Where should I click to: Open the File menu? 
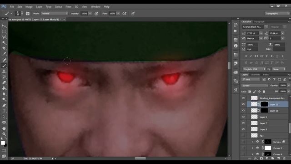12,7
